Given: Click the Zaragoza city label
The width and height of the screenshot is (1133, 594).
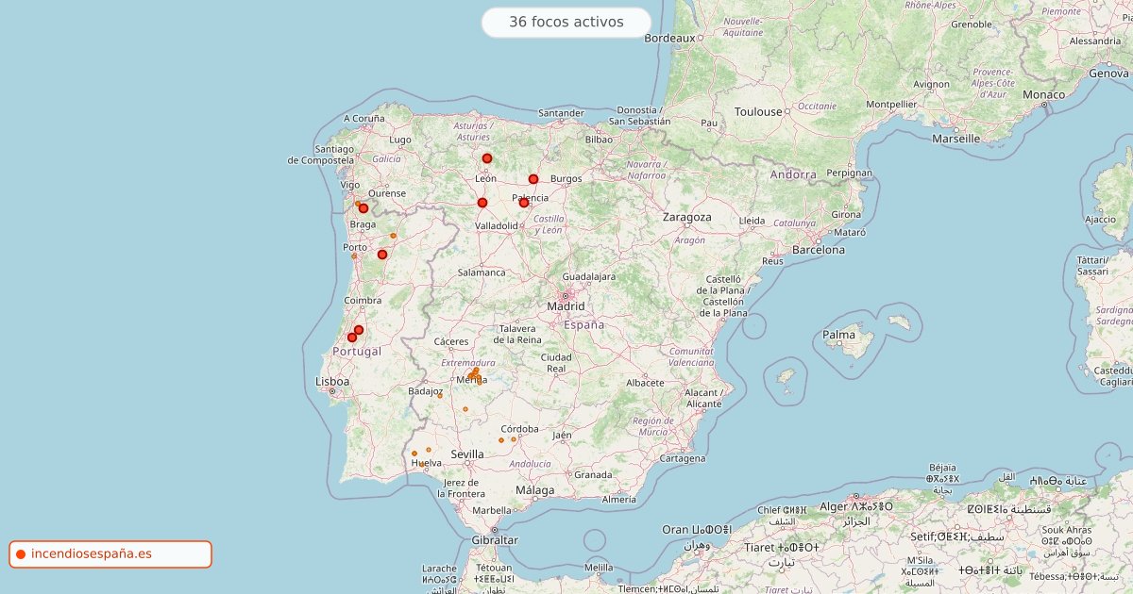Looking at the screenshot, I should [x=687, y=217].
